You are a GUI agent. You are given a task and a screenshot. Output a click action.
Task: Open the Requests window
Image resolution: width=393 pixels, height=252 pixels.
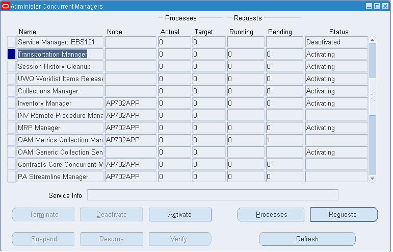pos(344,215)
